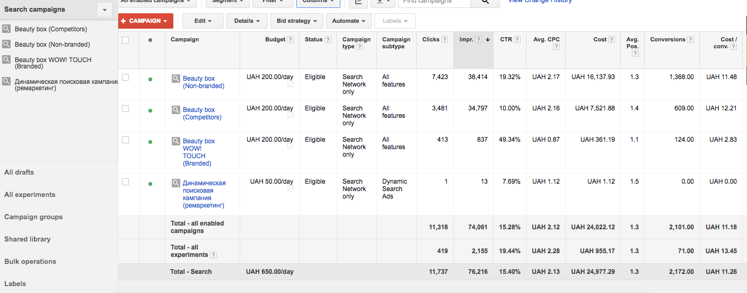Tick the checkbox for the Beauty box (Non-branded) row
This screenshot has height=293, width=747.
pos(126,77)
